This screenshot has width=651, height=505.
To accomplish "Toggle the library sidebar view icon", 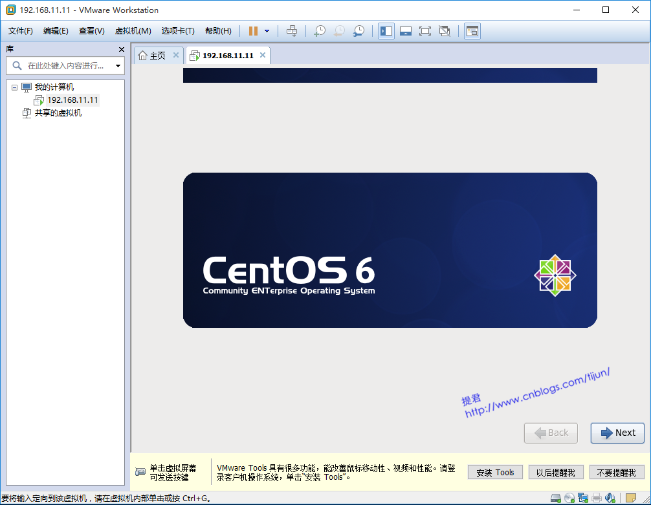I will (x=386, y=31).
